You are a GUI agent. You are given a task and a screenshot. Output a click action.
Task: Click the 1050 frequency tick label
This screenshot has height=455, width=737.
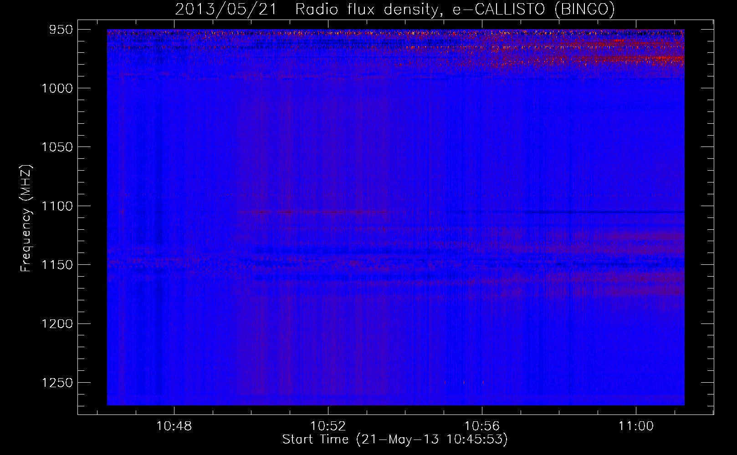(x=57, y=147)
